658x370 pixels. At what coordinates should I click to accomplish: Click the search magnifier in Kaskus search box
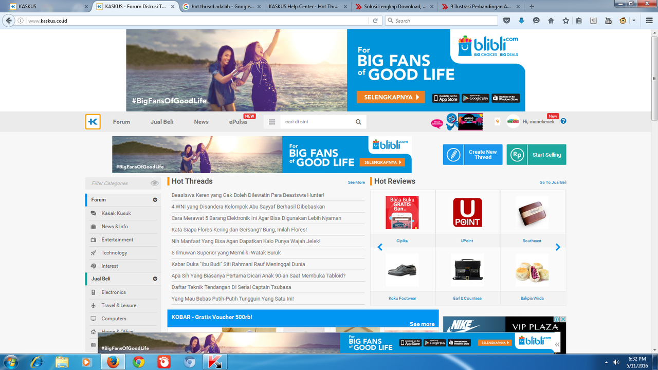[x=358, y=122]
